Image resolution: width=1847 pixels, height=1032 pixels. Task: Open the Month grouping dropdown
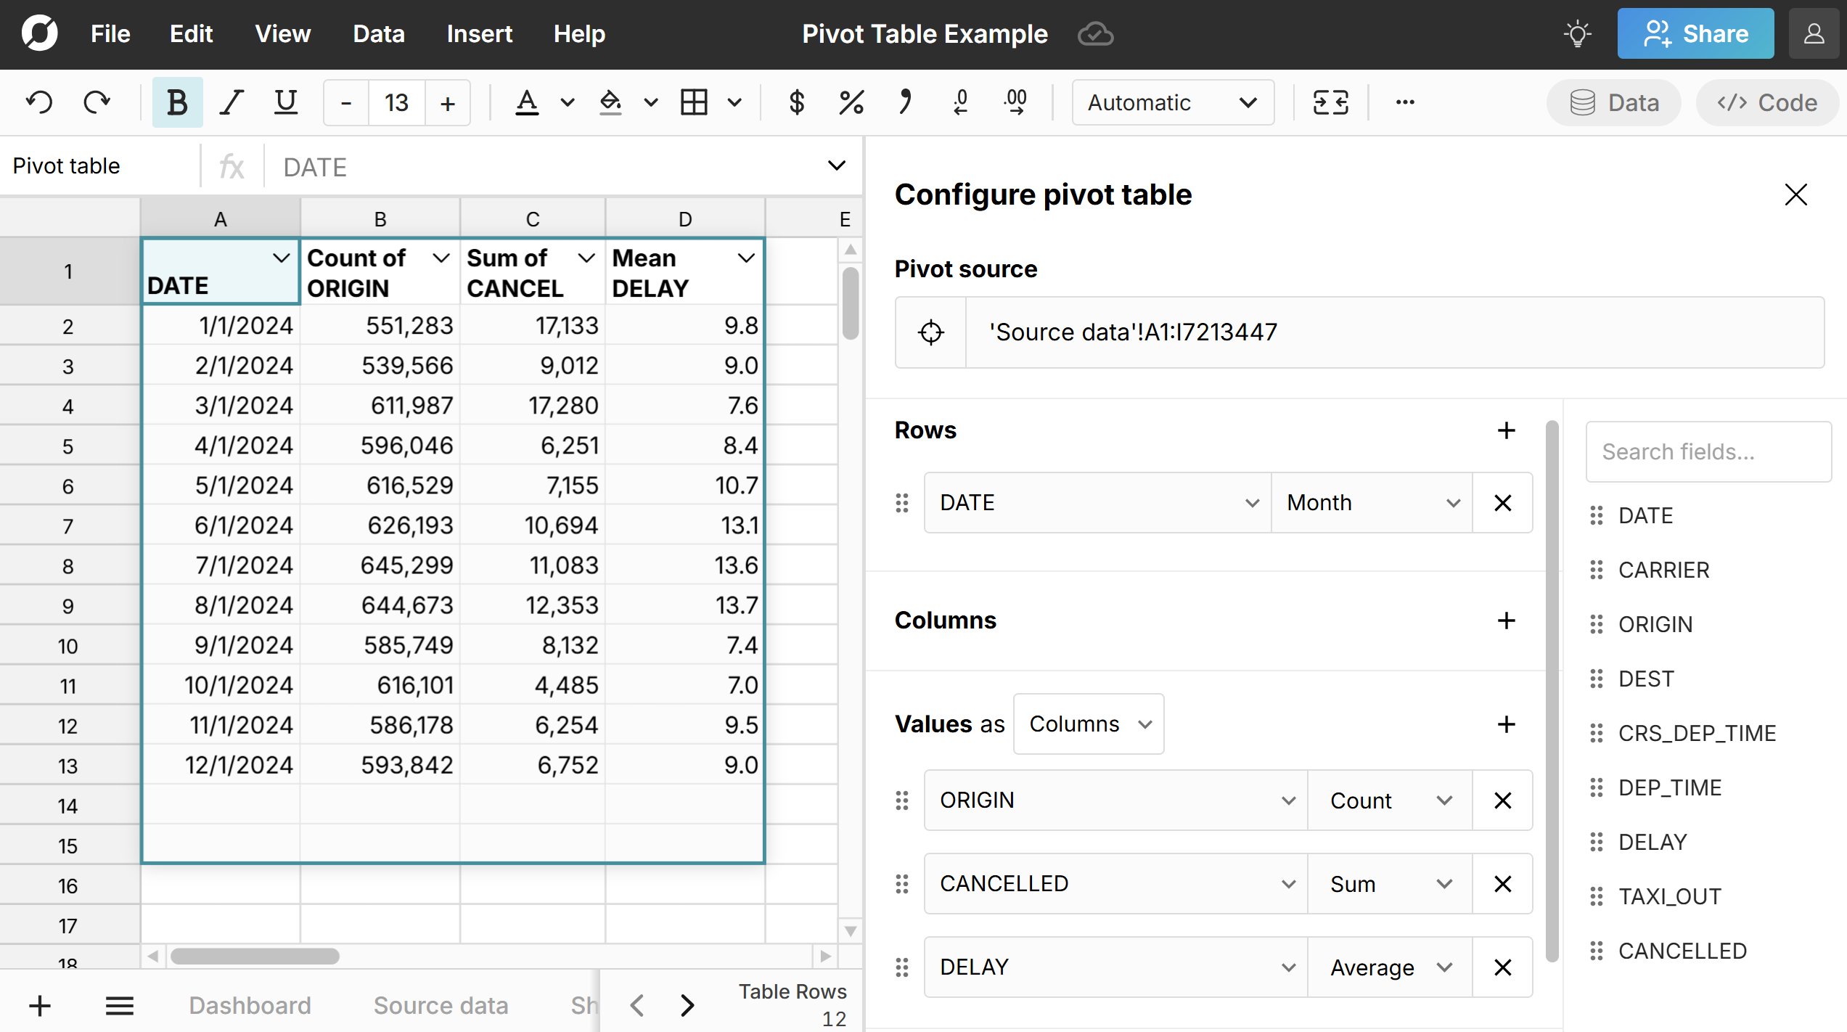pos(1371,502)
